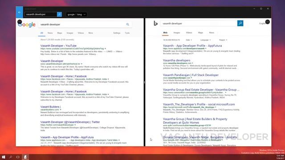The height and width of the screenshot is (160, 285).
Task: Open the google | bing engine dropdown
Action: [x=77, y=15]
